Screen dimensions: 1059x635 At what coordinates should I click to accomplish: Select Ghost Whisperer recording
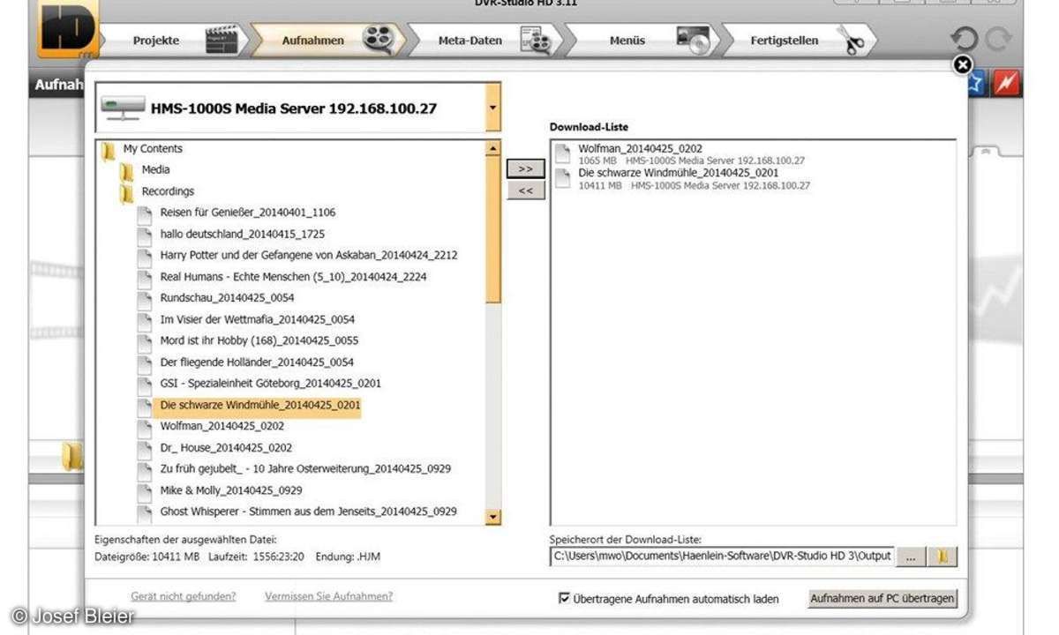click(308, 512)
